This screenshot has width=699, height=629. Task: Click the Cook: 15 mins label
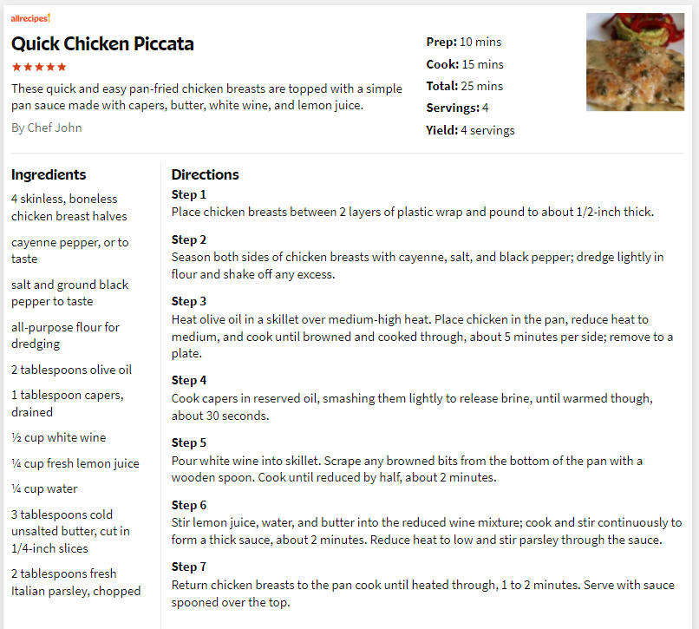tap(465, 64)
